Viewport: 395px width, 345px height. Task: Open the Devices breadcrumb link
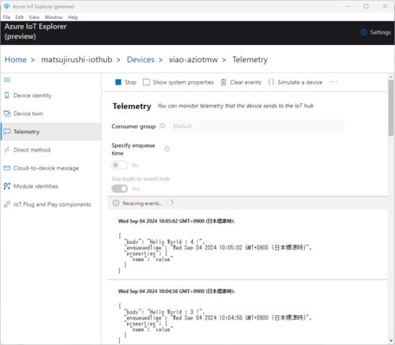point(141,59)
